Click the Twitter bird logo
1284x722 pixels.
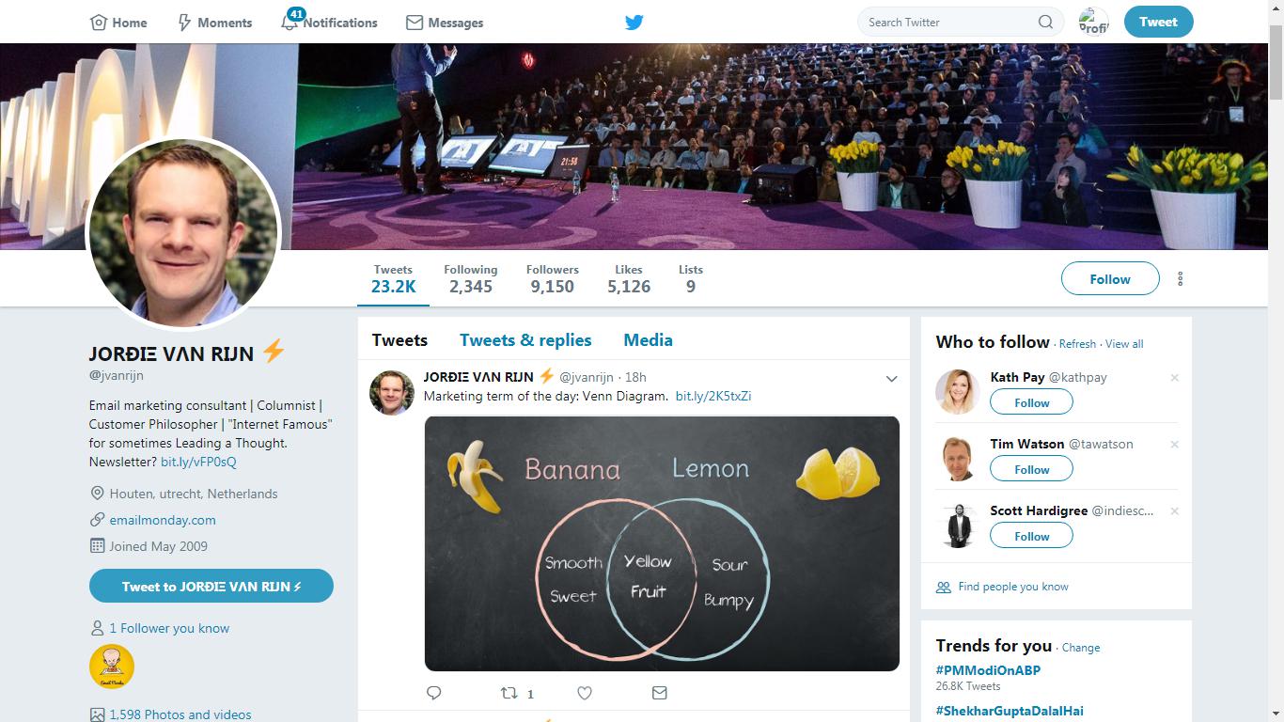click(634, 22)
